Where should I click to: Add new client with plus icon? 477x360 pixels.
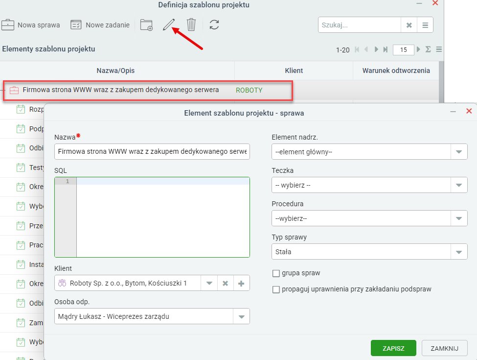click(x=241, y=283)
